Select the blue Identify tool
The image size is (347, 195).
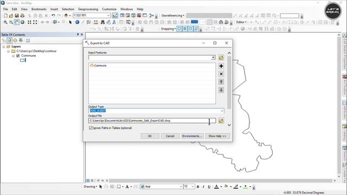click(x=77, y=22)
